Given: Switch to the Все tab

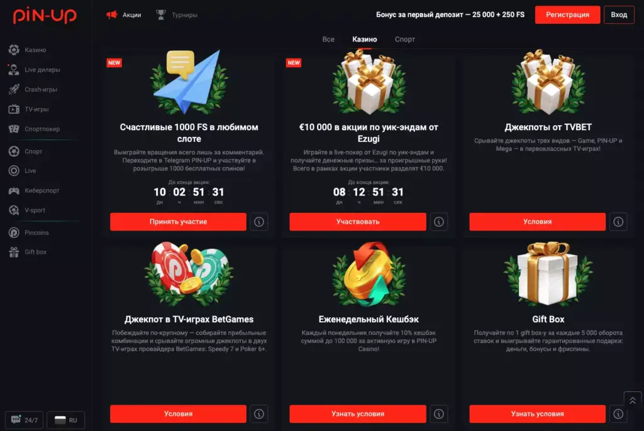Looking at the screenshot, I should coord(328,40).
